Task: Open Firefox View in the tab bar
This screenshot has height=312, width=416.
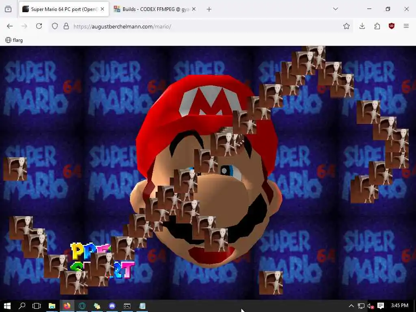Action: pyautogui.click(x=8, y=9)
